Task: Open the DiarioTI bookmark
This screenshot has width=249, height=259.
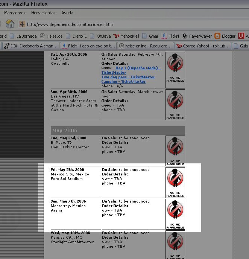Action: coord(76,36)
